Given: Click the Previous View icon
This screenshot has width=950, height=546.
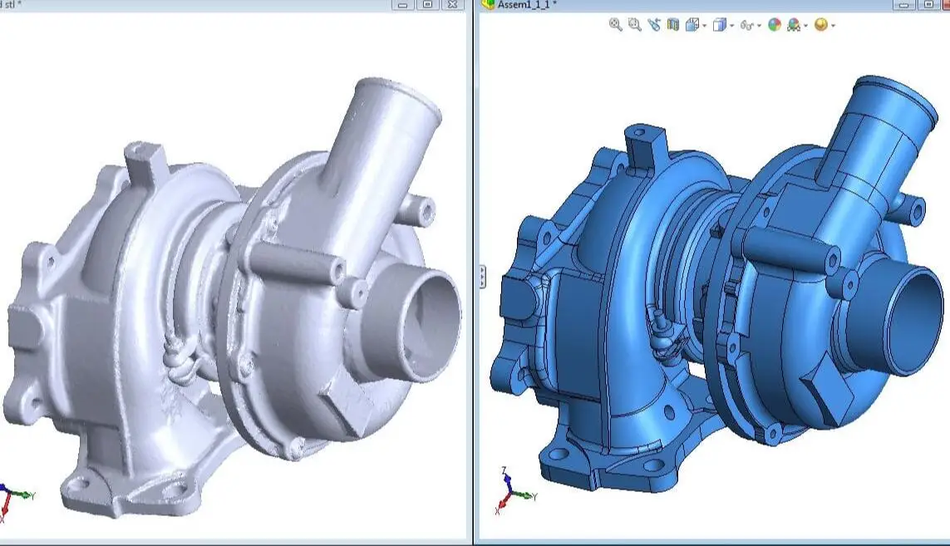Looking at the screenshot, I should click(x=654, y=25).
